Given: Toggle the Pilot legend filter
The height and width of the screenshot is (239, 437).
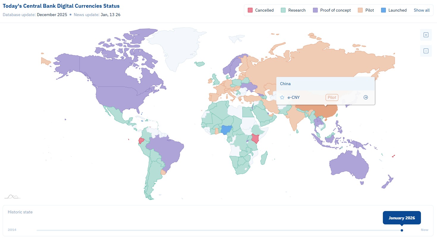Looking at the screenshot, I should pyautogui.click(x=366, y=10).
